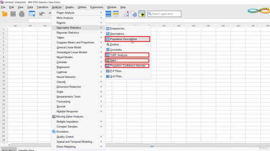This screenshot has height=151, width=270.
Task: Expand the Generalized Linear Models submenu
Action: (x=78, y=52)
